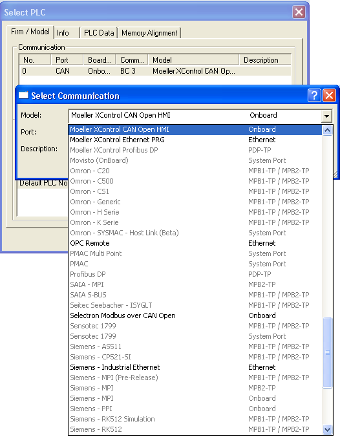Click the help question mark icon
This screenshot has width=340, height=437.
[x=314, y=96]
